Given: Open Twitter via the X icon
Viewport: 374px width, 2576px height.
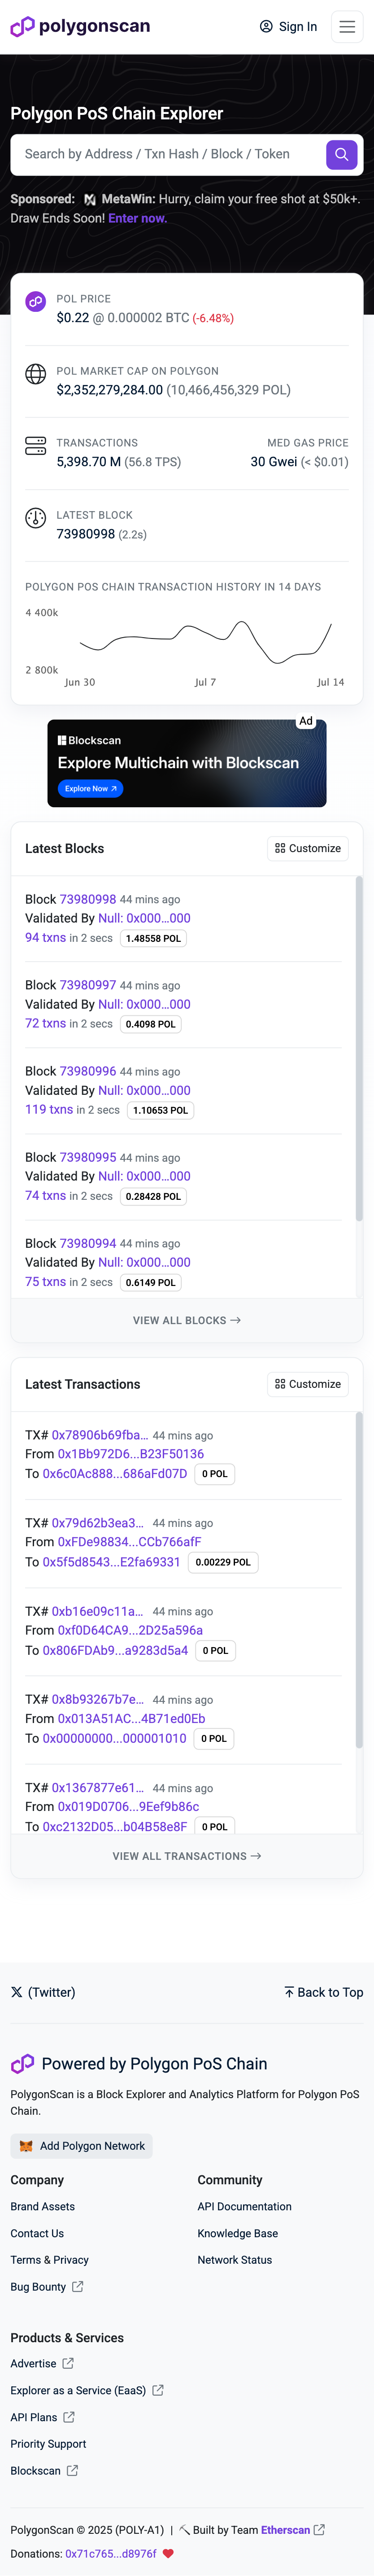Looking at the screenshot, I should click(16, 1992).
